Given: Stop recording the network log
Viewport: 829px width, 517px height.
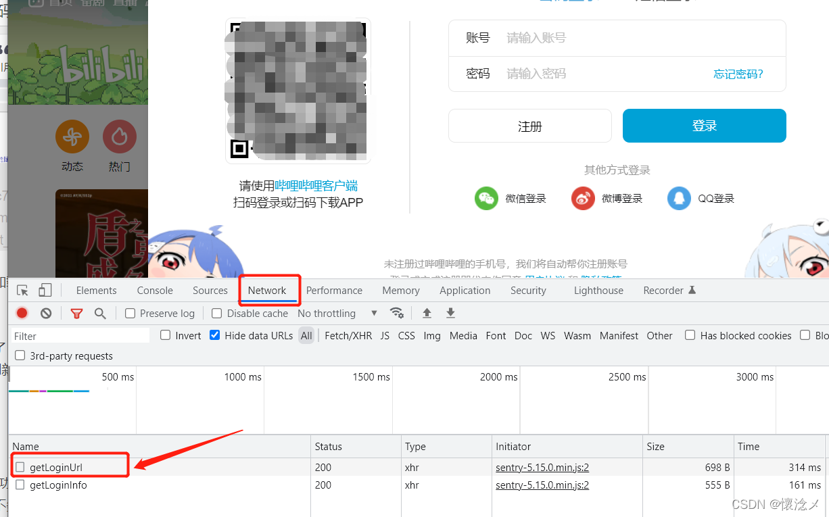Looking at the screenshot, I should click(x=20, y=313).
